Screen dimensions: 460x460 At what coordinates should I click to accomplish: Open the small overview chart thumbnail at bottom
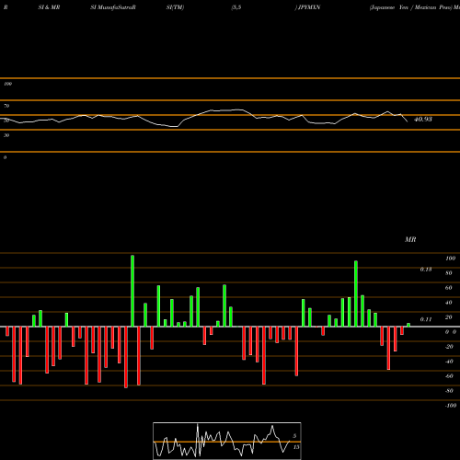click(227, 441)
